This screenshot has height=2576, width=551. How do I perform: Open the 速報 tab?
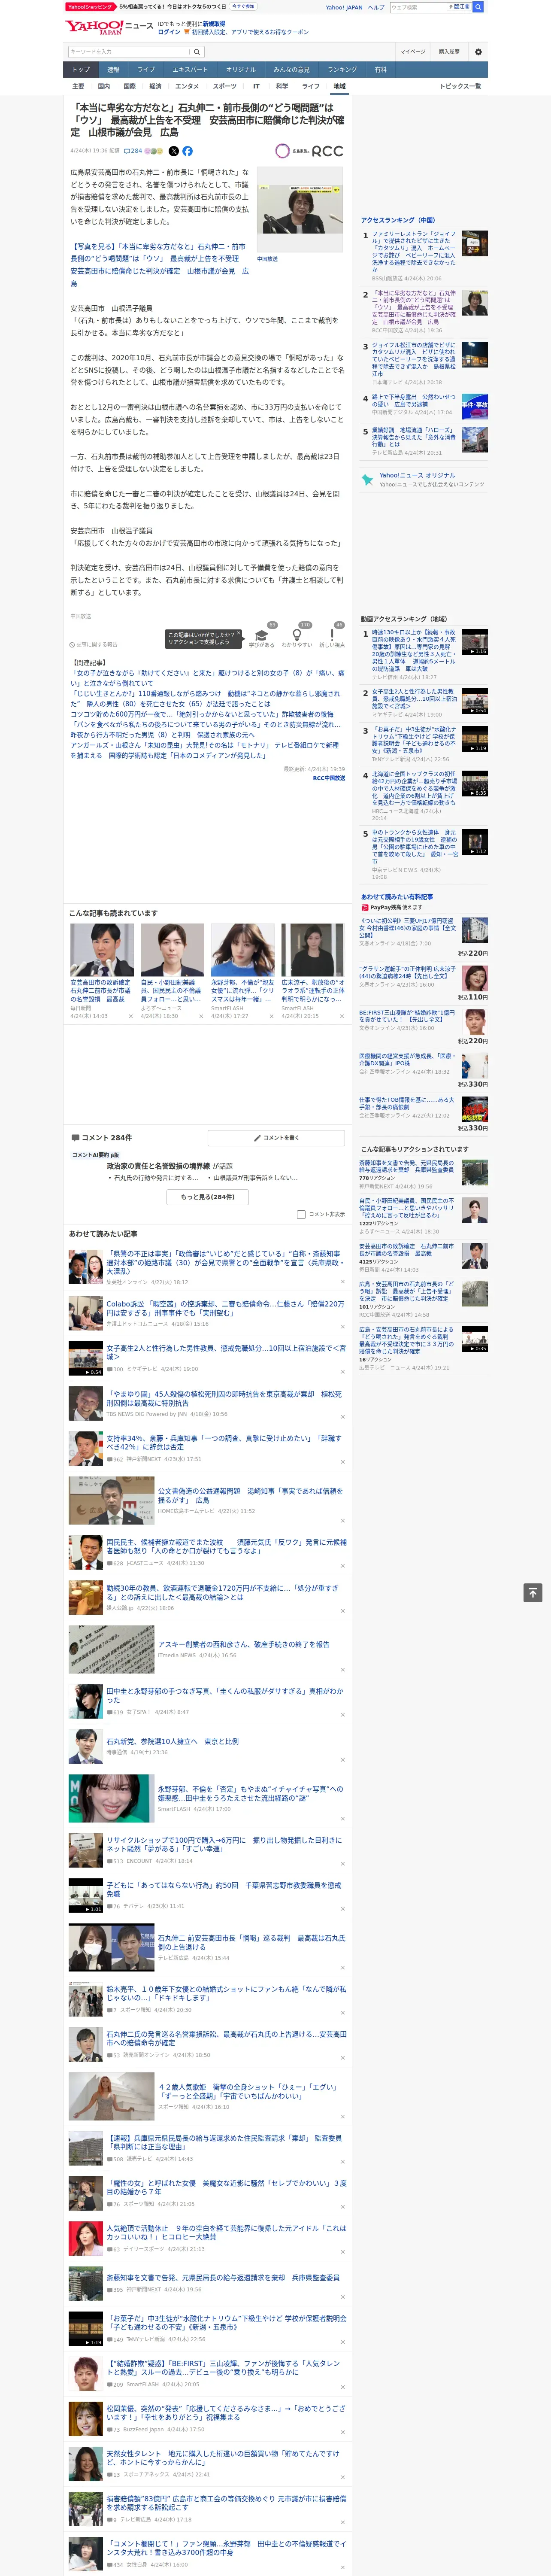113,70
